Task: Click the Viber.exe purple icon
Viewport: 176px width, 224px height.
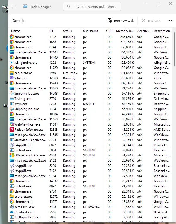Action: click(12, 78)
